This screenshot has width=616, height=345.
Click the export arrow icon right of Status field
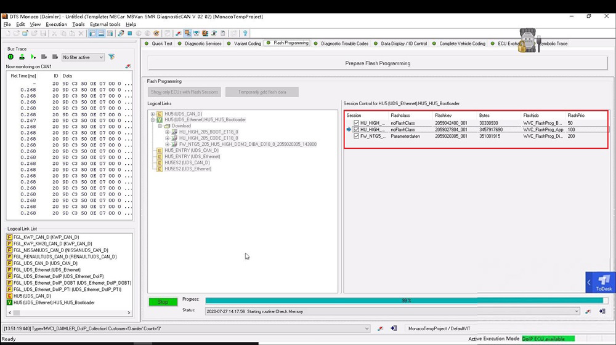tap(602, 311)
